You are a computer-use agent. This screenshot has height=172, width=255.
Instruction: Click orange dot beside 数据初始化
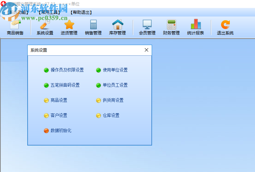(46, 131)
